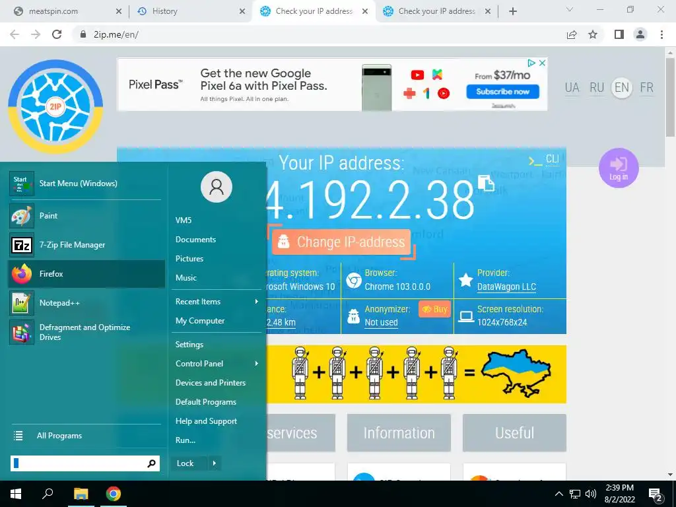
Task: Bookmark this page with star icon
Action: click(593, 34)
